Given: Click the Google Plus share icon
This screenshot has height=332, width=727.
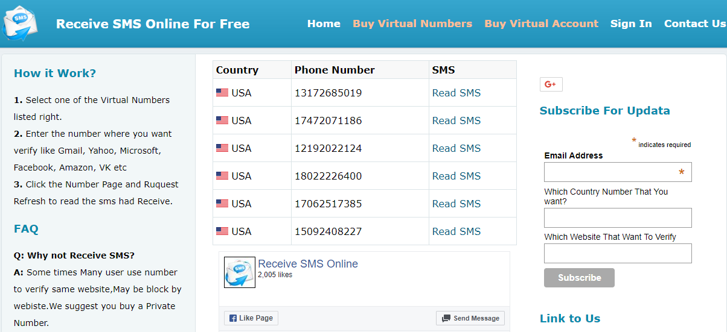Looking at the screenshot, I should (551, 84).
